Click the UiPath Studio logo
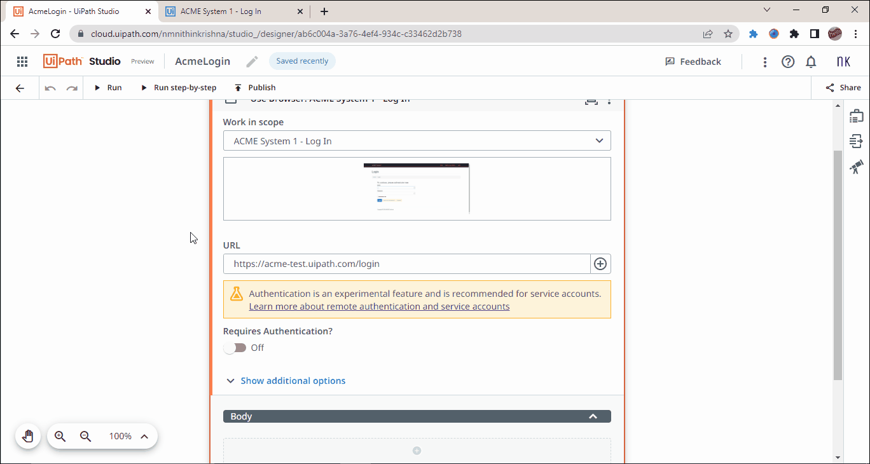Screen dimensions: 870x464 [82, 61]
